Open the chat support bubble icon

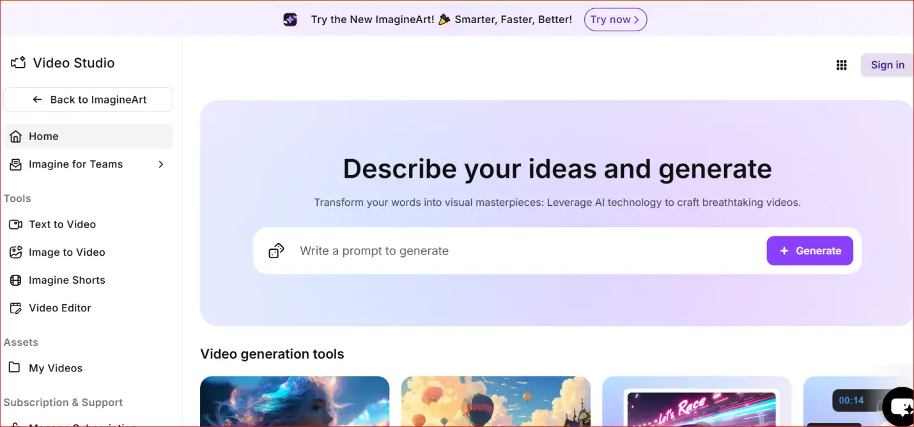pos(901,407)
